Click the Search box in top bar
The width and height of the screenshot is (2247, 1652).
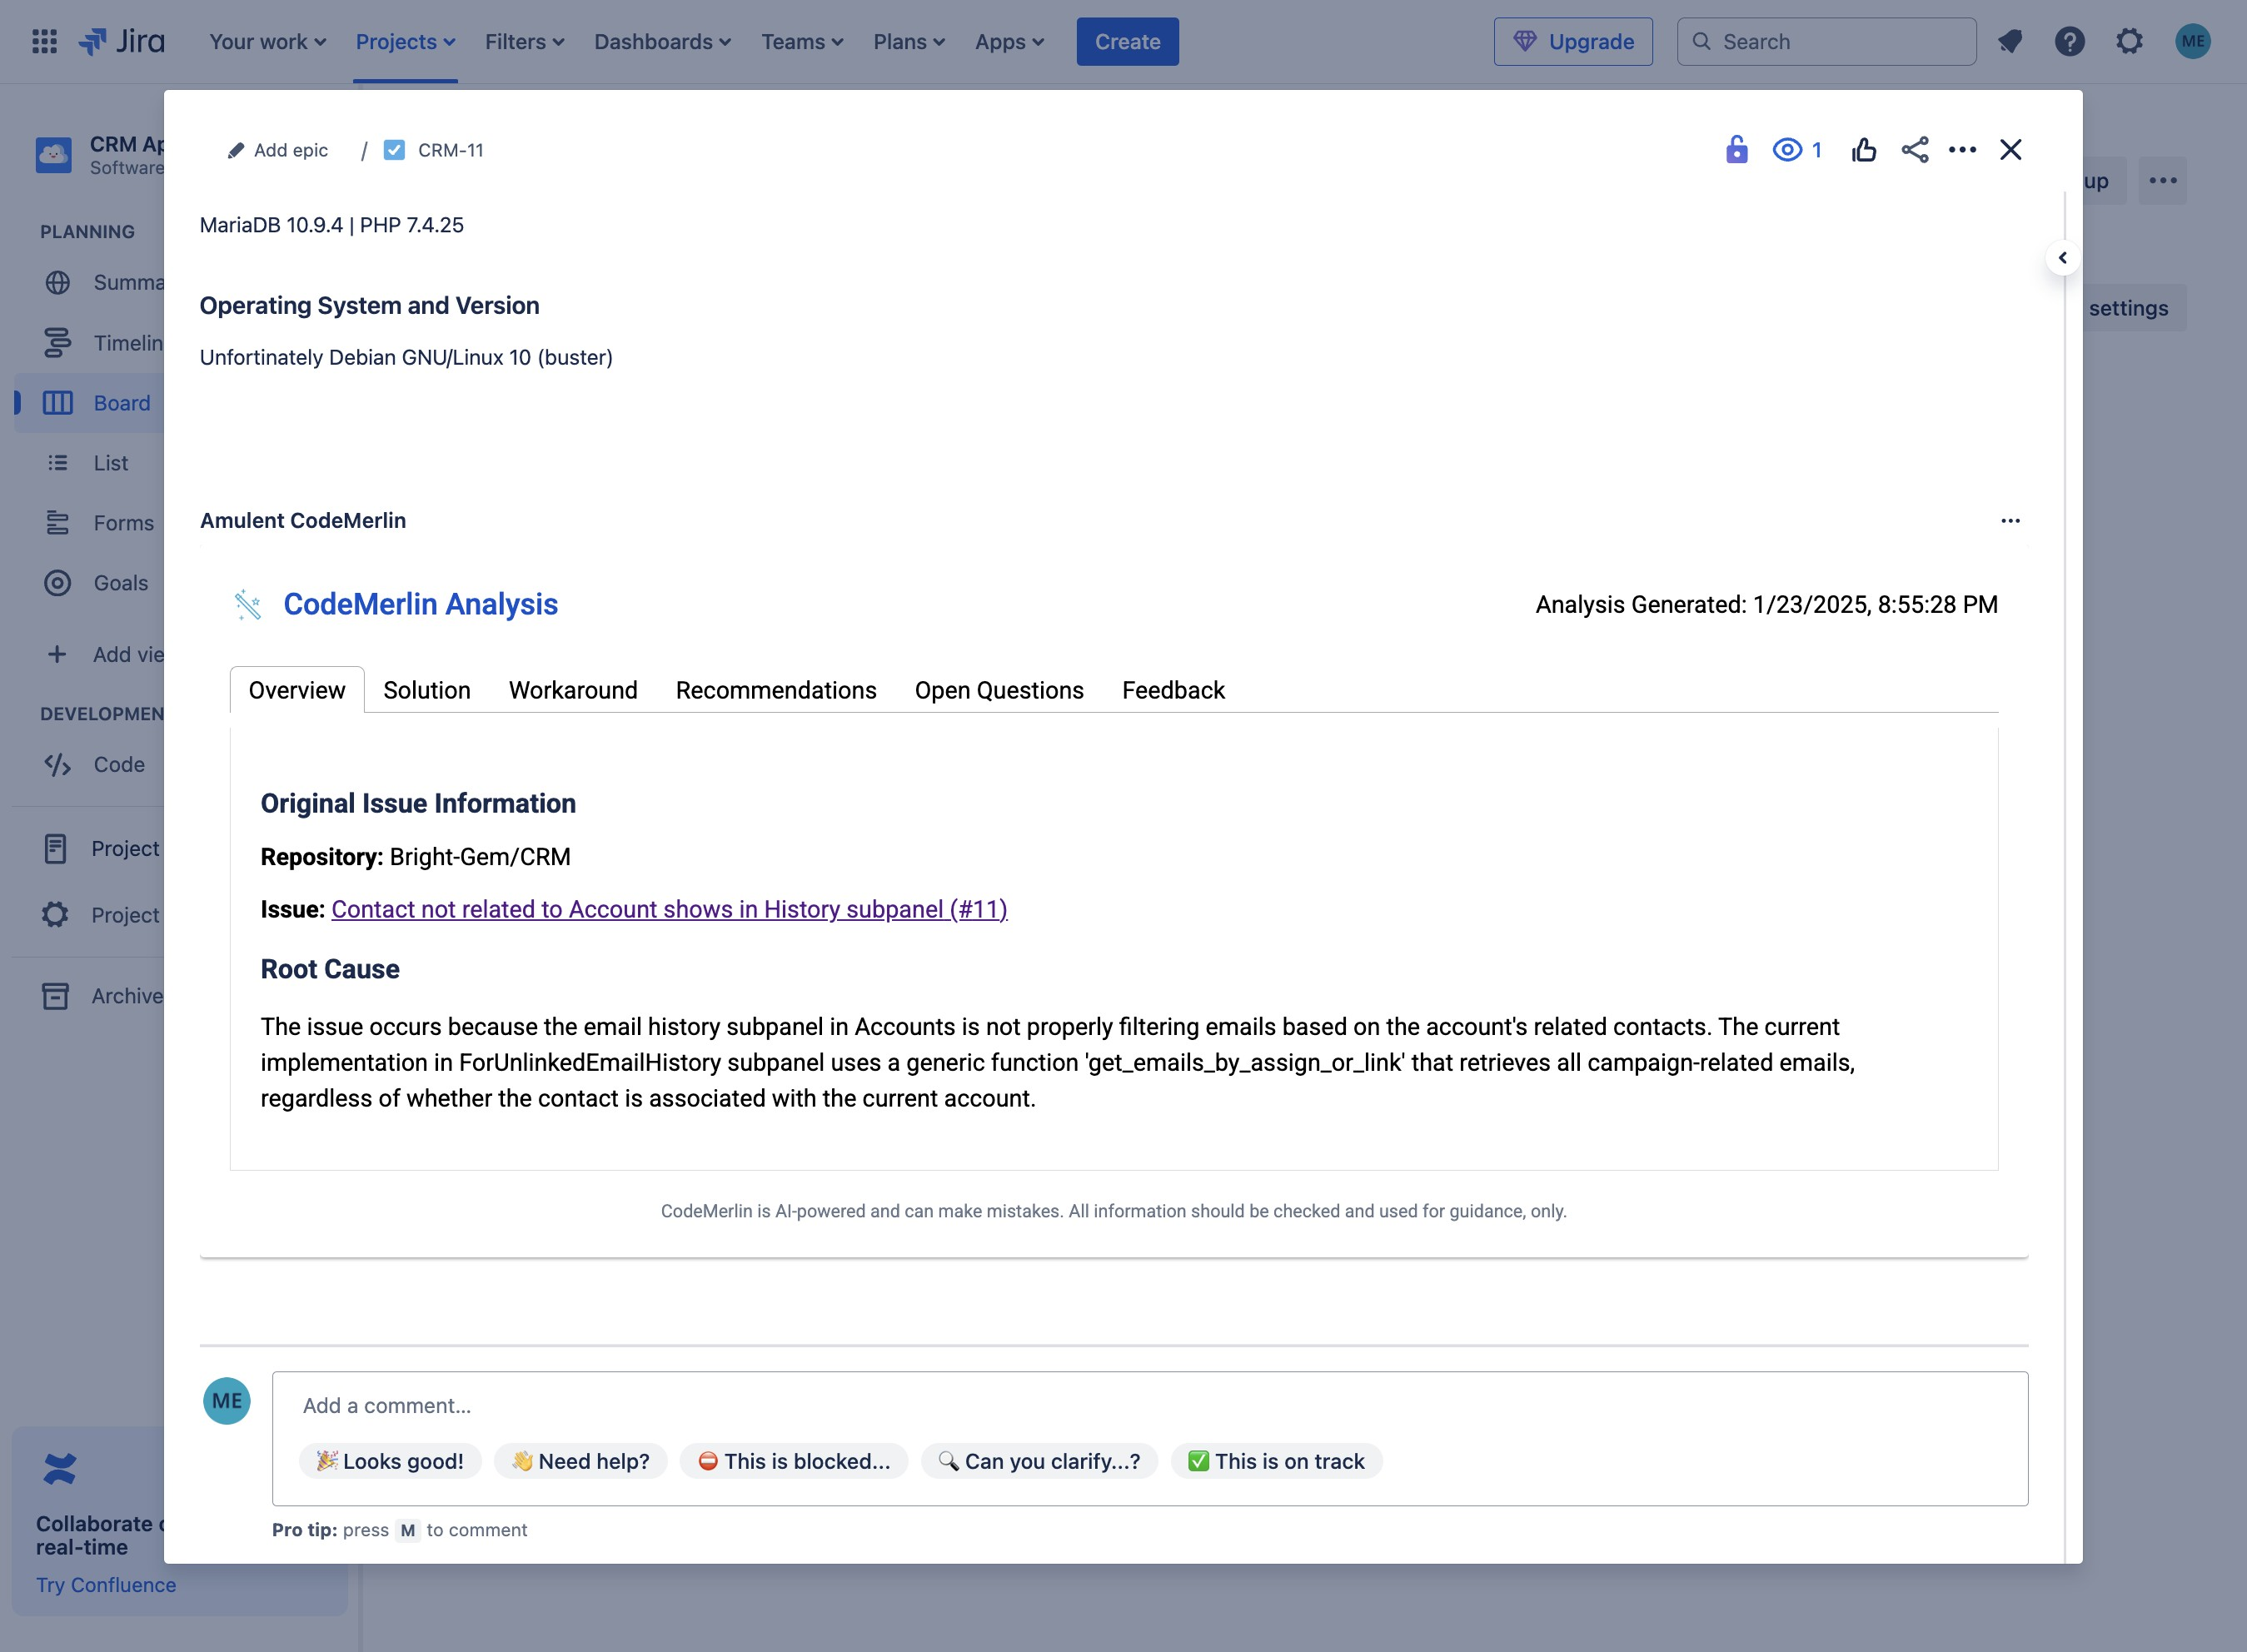click(x=1826, y=41)
